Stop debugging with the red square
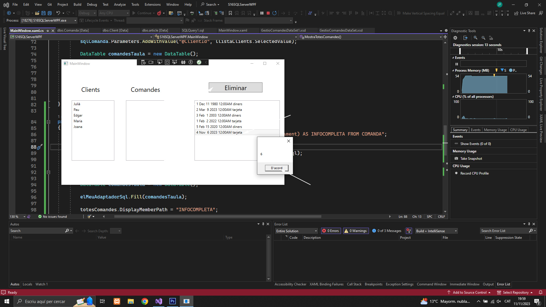Viewport: 546px width, 307px height. pos(268,13)
